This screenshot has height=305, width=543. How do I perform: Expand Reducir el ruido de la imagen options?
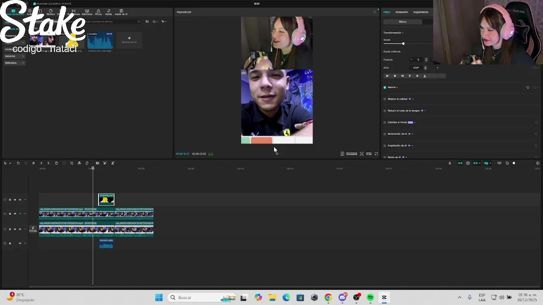(425, 111)
